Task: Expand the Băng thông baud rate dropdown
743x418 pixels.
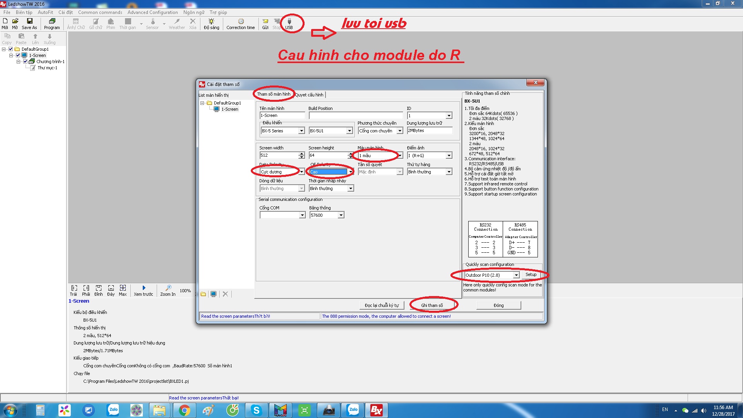Action: point(341,215)
